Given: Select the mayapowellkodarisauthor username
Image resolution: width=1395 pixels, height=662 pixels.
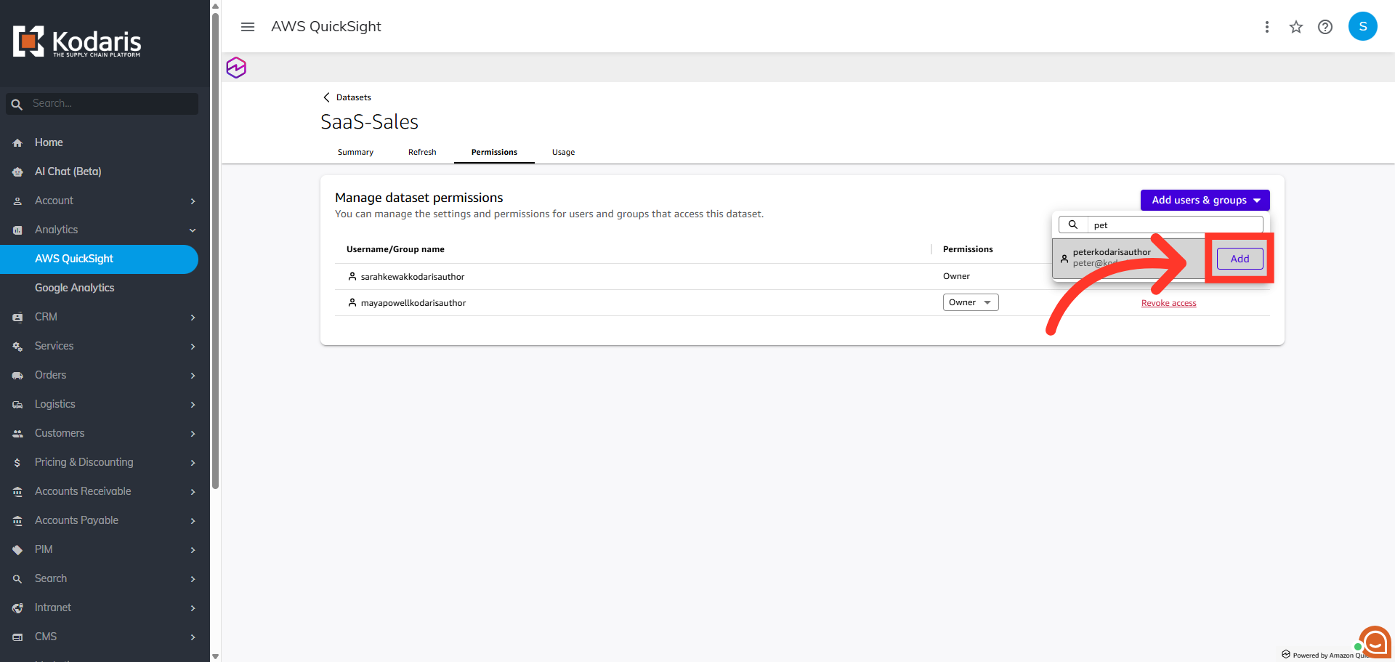Looking at the screenshot, I should pyautogui.click(x=413, y=303).
